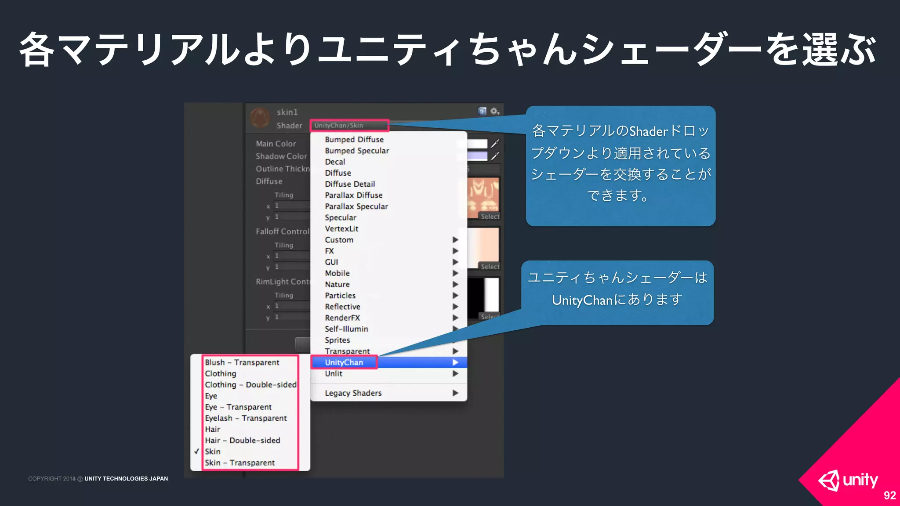Edit RimLight Control Tiling x value

(292, 306)
